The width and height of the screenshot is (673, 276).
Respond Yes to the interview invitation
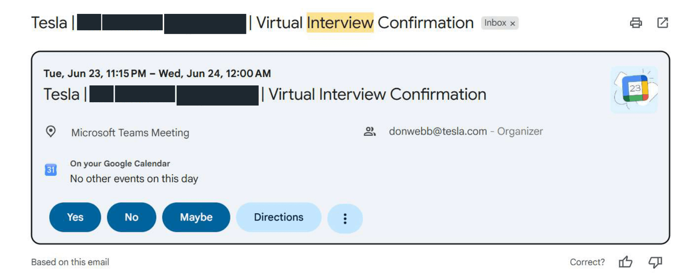(75, 217)
